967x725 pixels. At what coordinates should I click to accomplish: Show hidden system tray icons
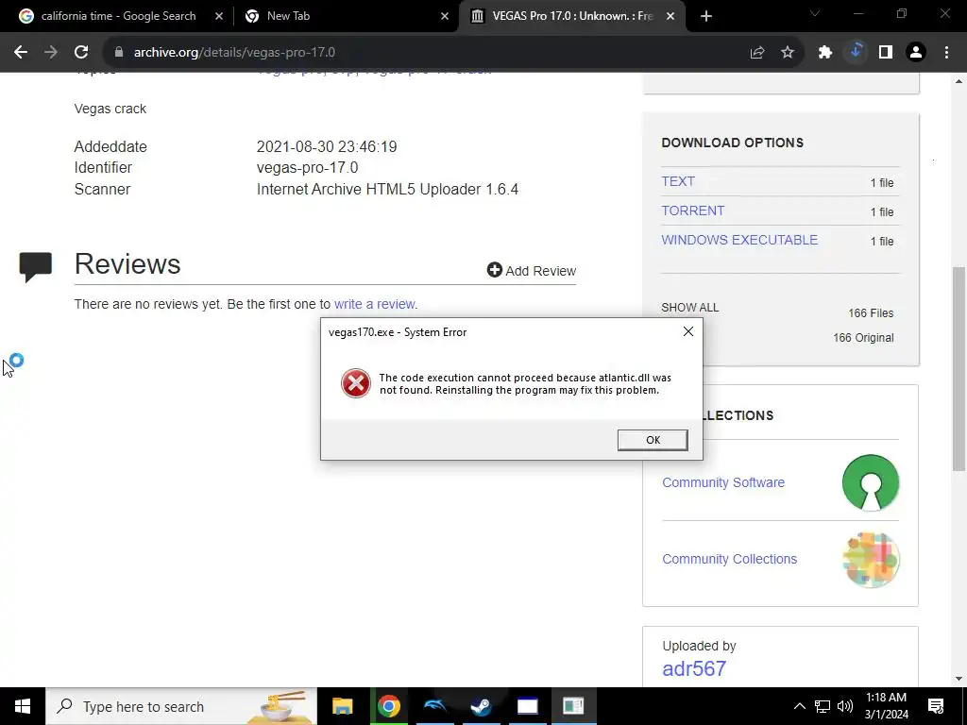pyautogui.click(x=799, y=706)
